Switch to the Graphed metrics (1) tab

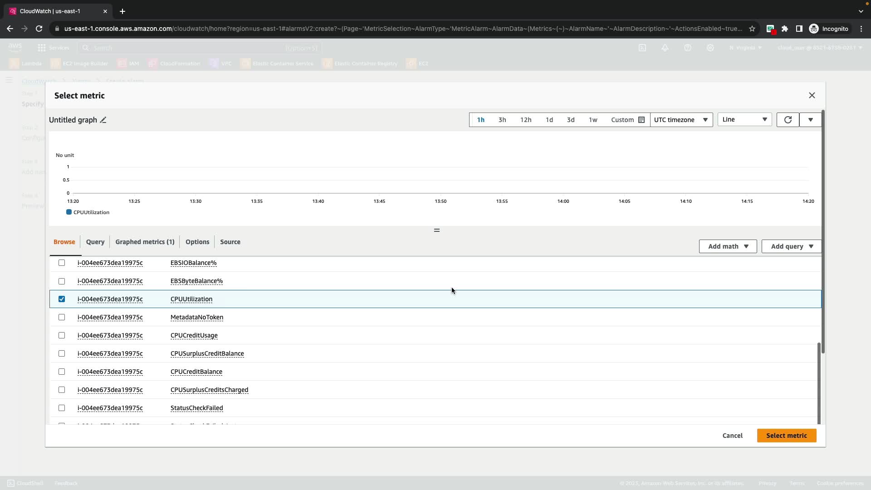point(145,242)
